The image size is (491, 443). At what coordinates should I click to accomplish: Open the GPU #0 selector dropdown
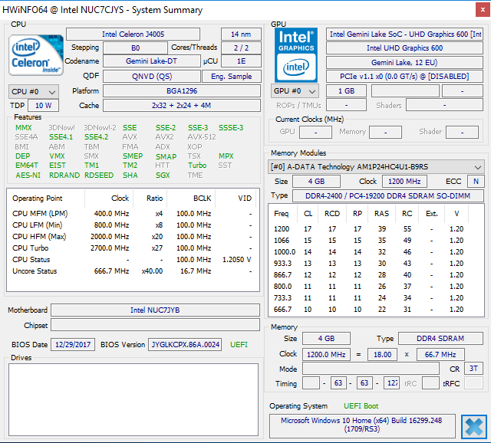295,91
